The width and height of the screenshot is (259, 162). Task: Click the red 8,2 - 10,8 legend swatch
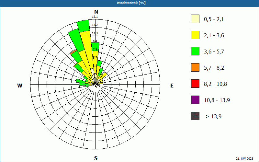tap(195, 84)
